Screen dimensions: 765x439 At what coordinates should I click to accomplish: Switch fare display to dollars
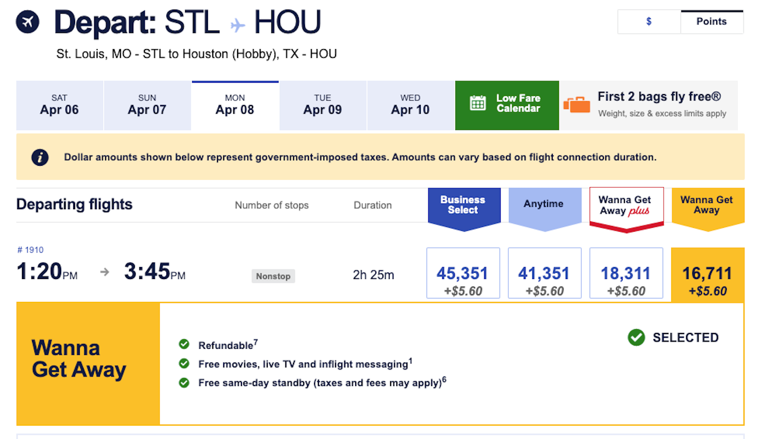pyautogui.click(x=649, y=21)
